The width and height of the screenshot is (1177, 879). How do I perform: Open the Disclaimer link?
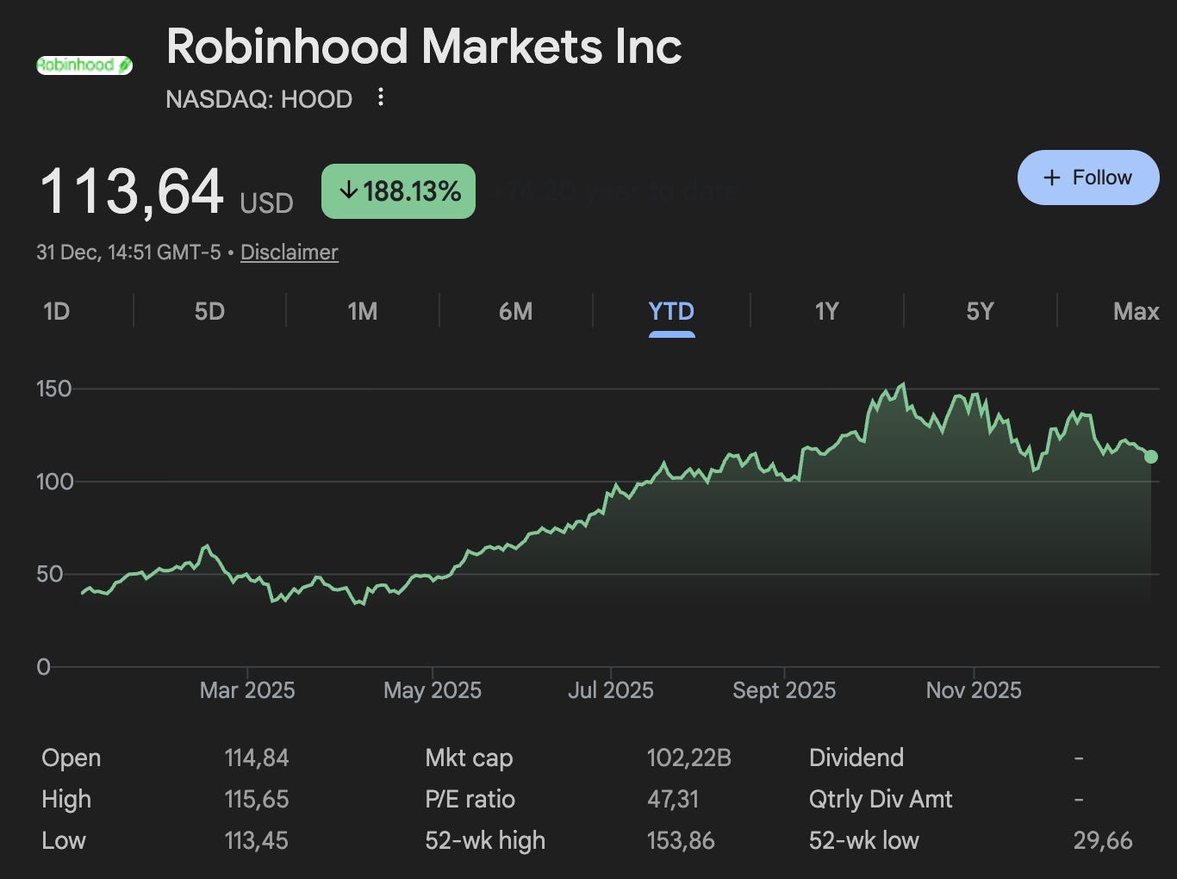(289, 252)
